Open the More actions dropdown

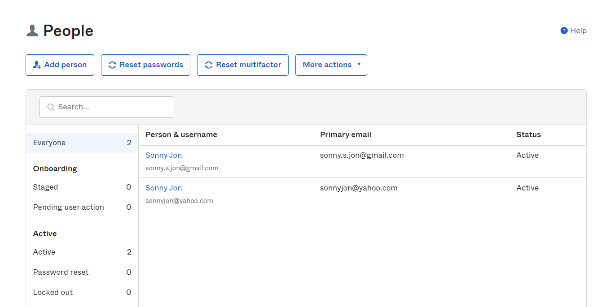pos(331,65)
